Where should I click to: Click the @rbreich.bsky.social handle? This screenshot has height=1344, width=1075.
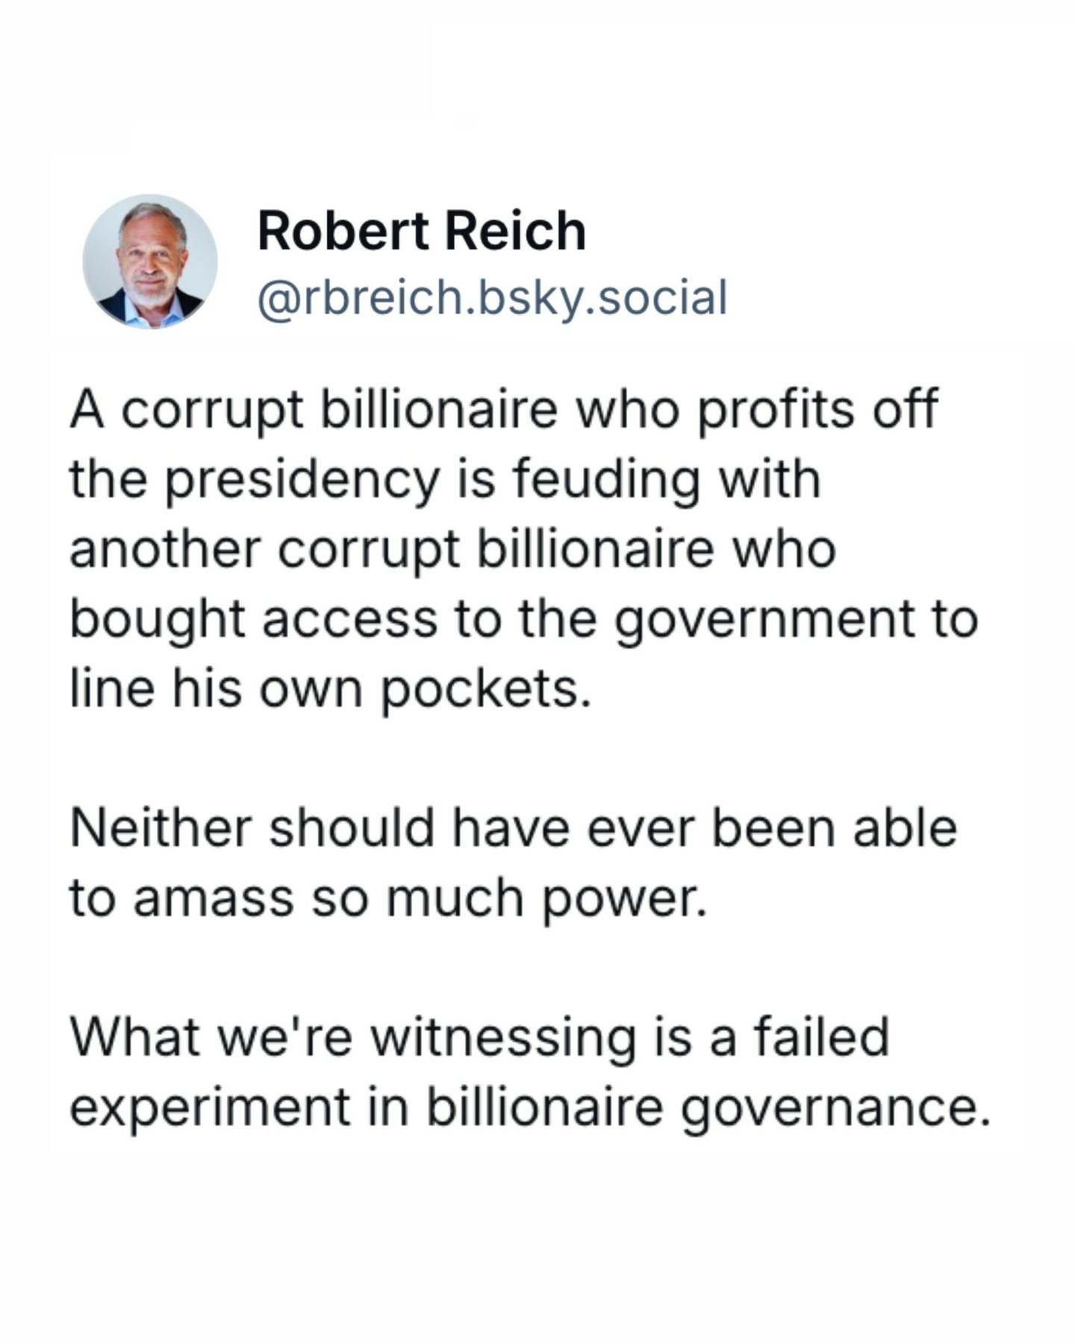pyautogui.click(x=492, y=298)
